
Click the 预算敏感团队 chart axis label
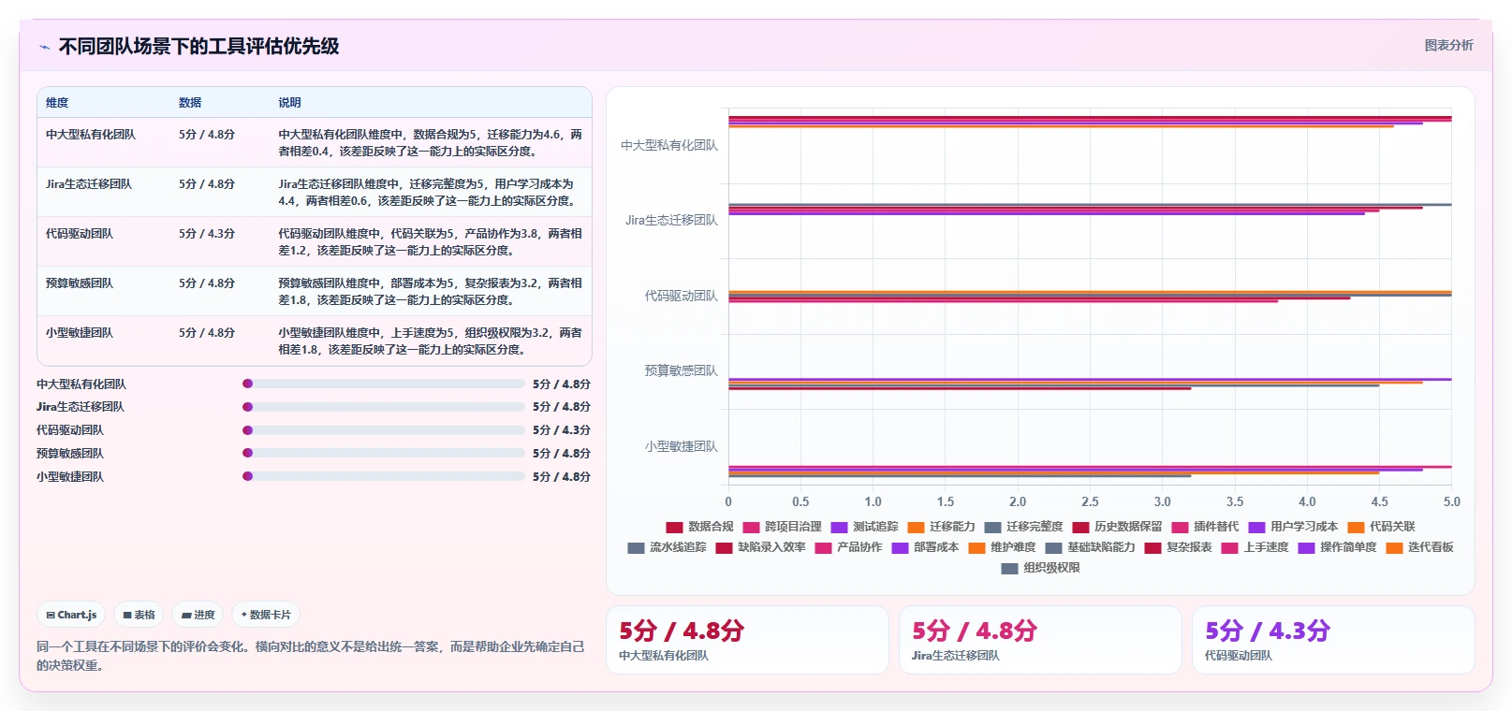(681, 371)
